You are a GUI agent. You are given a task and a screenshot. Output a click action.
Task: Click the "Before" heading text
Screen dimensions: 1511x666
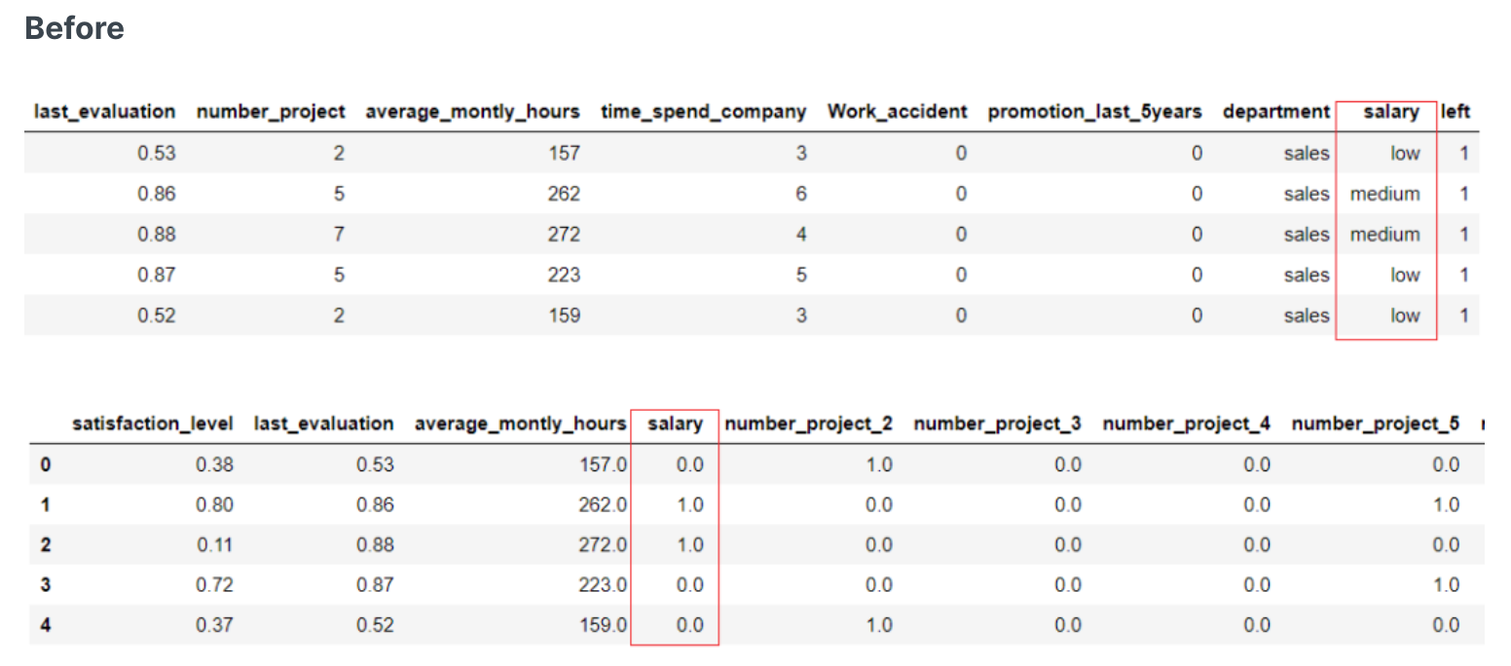(x=74, y=28)
